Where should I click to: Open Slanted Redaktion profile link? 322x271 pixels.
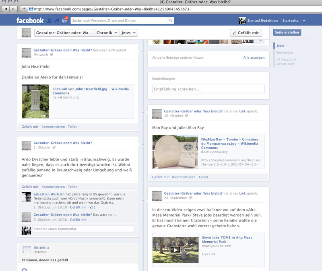pyautogui.click(x=262, y=21)
